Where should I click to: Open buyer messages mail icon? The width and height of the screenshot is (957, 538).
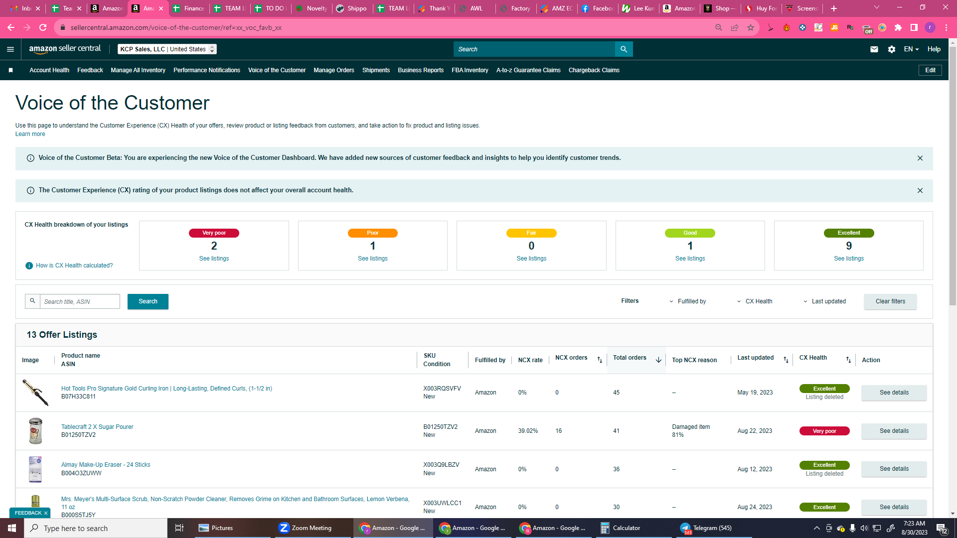click(x=874, y=49)
